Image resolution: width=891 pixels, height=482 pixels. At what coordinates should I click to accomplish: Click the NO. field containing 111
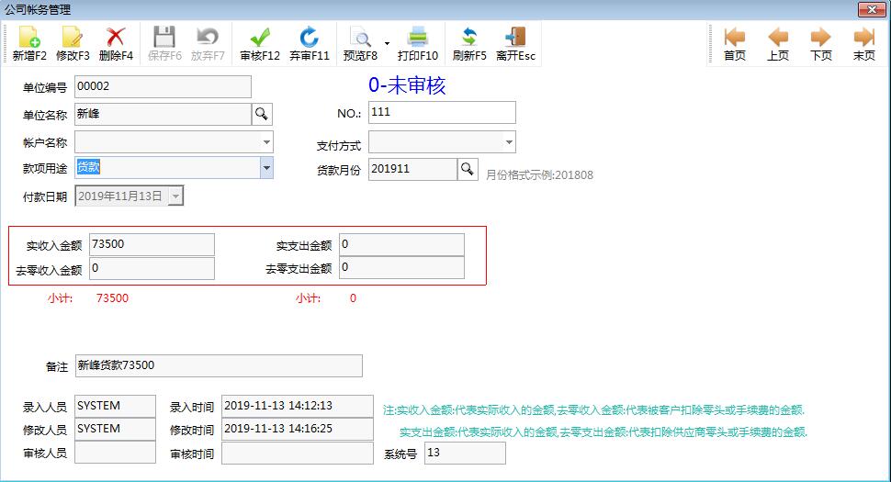[x=442, y=112]
